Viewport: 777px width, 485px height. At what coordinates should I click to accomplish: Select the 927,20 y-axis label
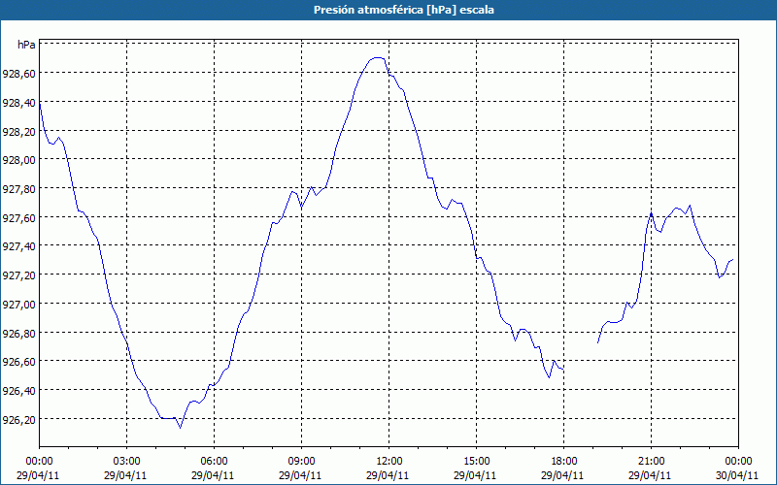pos(18,275)
